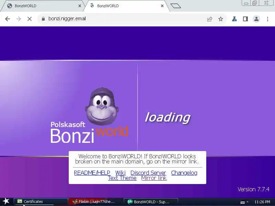The width and height of the screenshot is (275, 206).
Task: Select the second BonziWORLD tab
Action: (x=126, y=6)
